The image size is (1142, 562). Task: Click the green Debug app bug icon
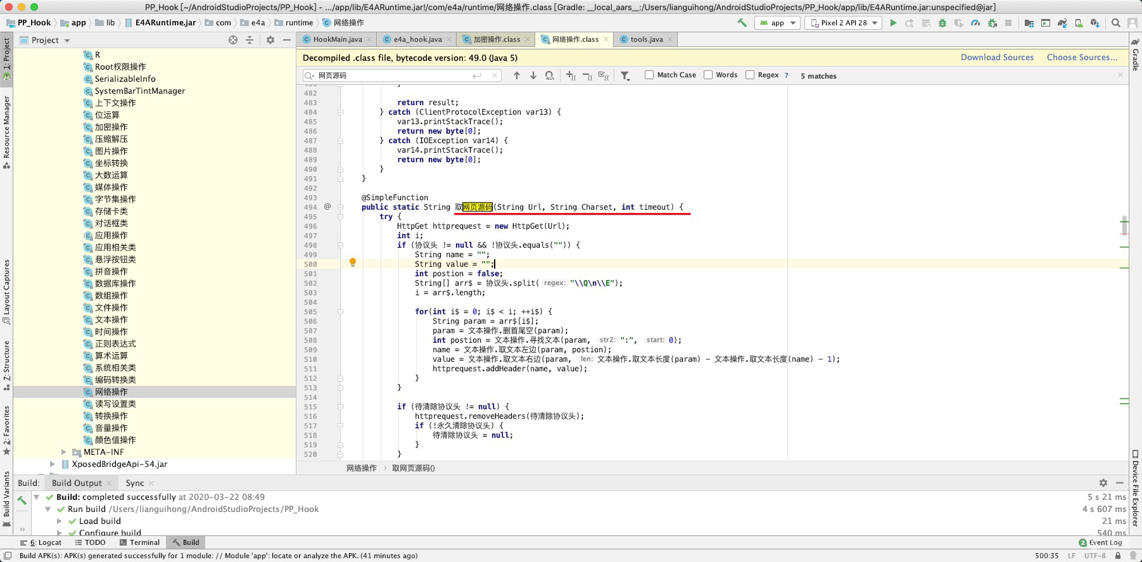coord(942,23)
